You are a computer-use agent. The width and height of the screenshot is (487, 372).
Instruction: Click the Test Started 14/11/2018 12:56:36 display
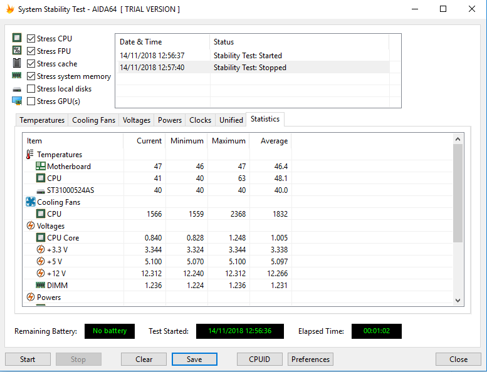click(240, 331)
